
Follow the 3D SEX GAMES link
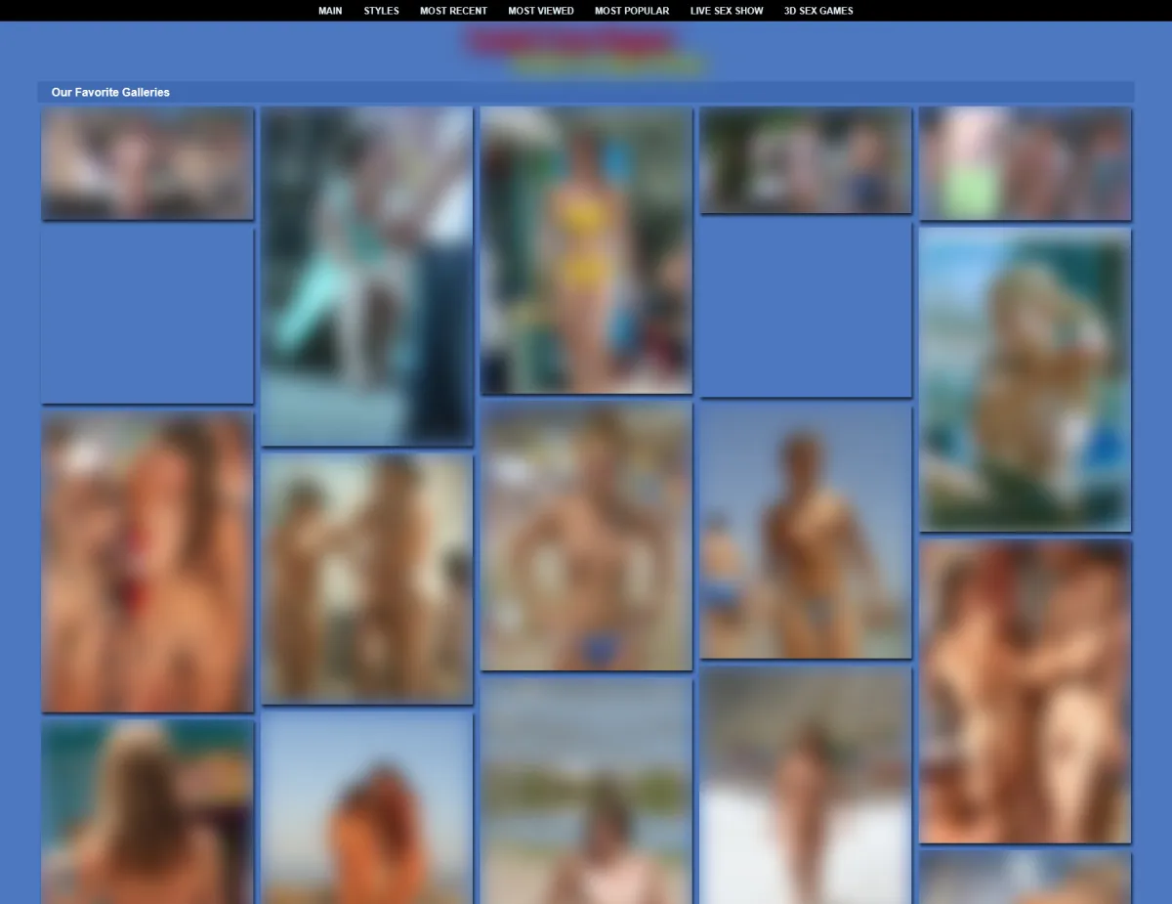[x=818, y=11]
